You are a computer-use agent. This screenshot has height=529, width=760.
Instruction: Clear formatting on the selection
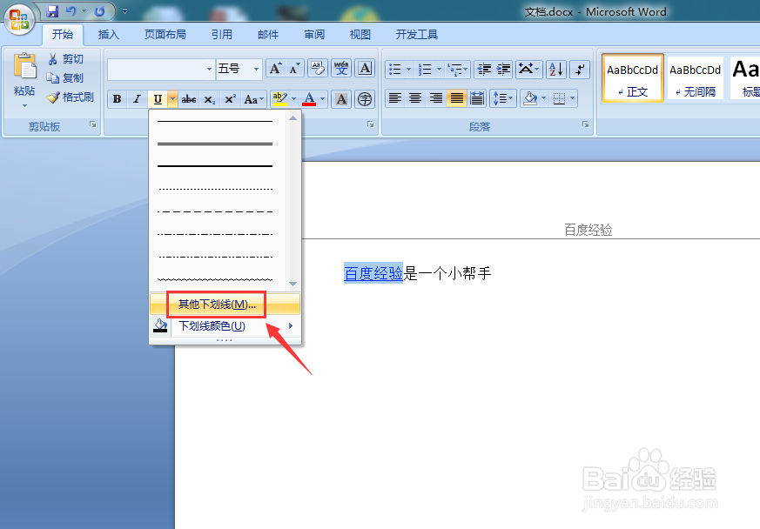(x=318, y=69)
